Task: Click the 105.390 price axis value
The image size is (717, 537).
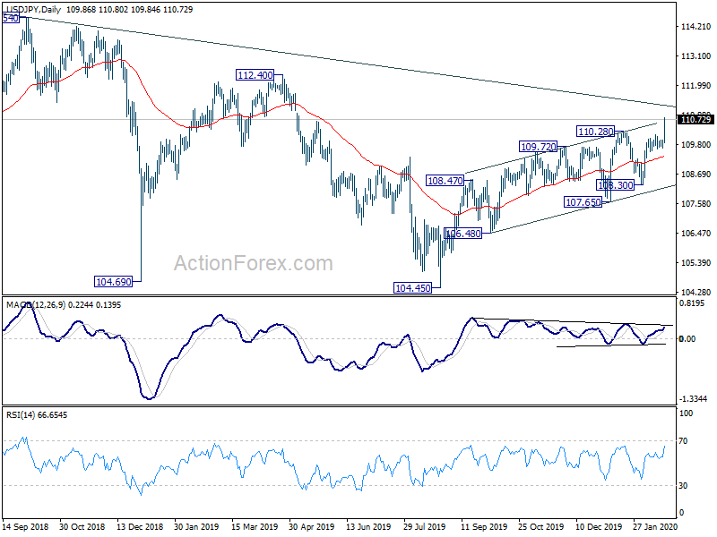Action: pos(696,263)
